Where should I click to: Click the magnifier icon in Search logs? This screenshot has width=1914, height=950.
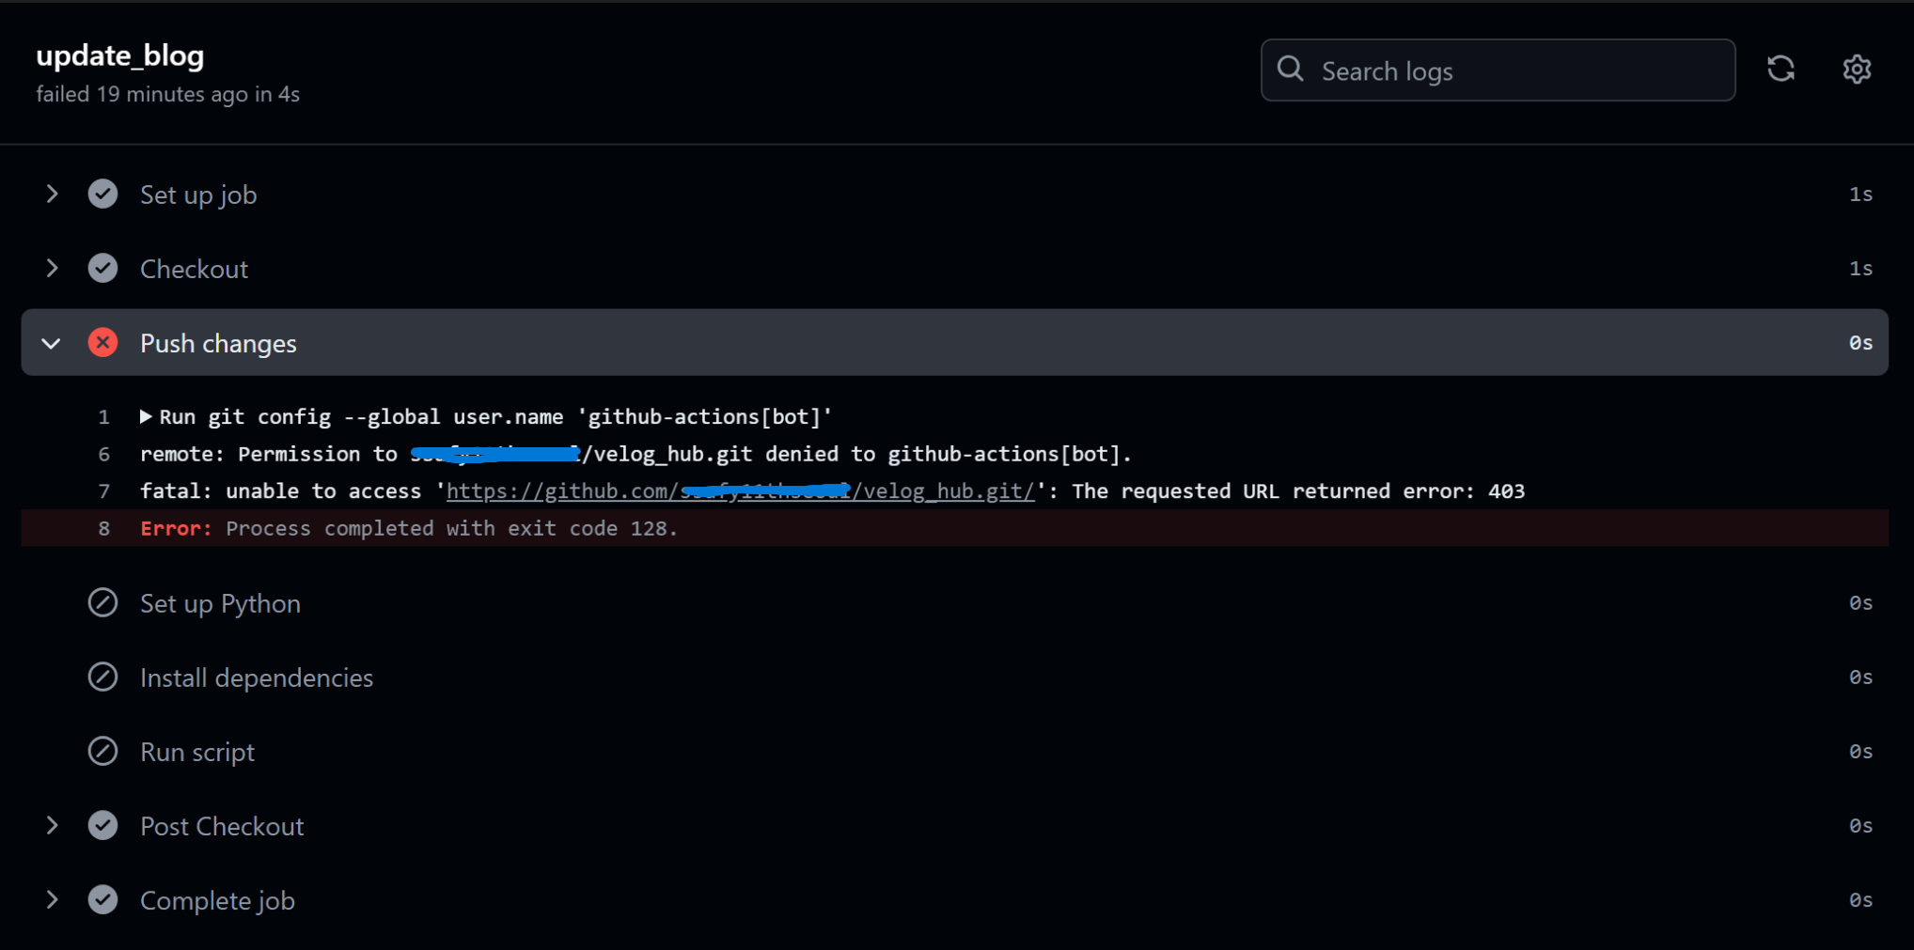click(x=1291, y=70)
